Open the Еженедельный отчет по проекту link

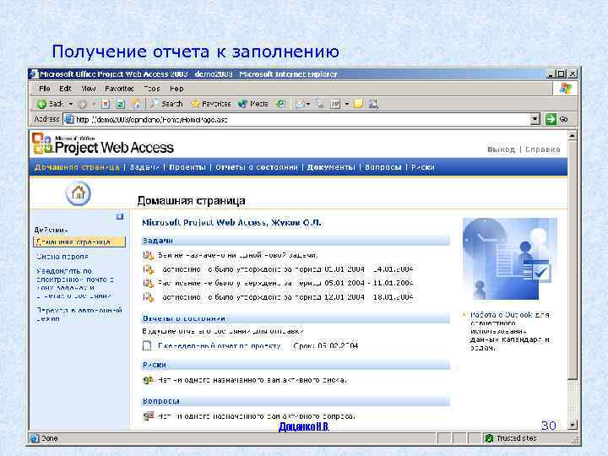click(219, 346)
